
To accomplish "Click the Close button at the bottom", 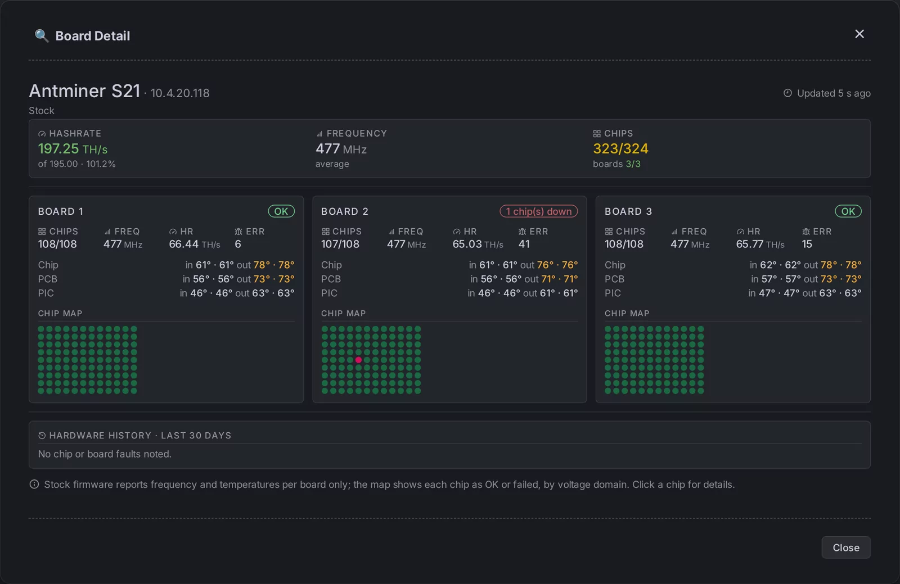I will [x=845, y=547].
